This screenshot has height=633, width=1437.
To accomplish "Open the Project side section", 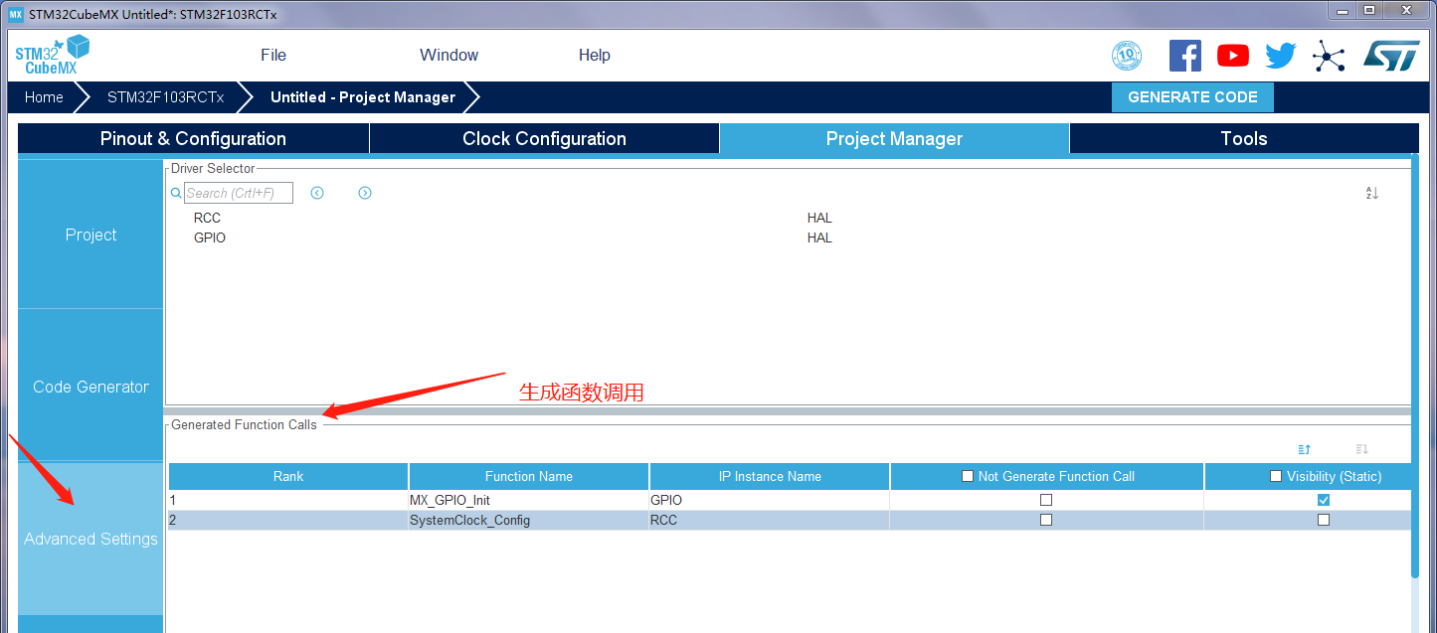I will point(90,235).
